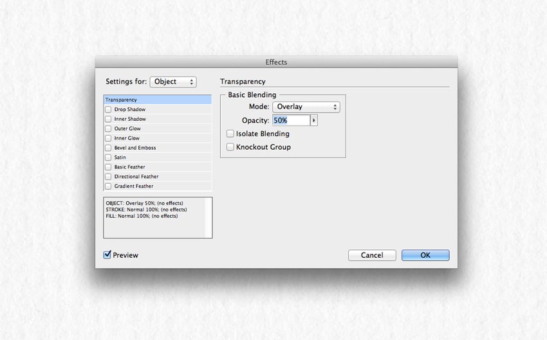
Task: Tick the Inner Glow checkbox
Action: [x=108, y=138]
